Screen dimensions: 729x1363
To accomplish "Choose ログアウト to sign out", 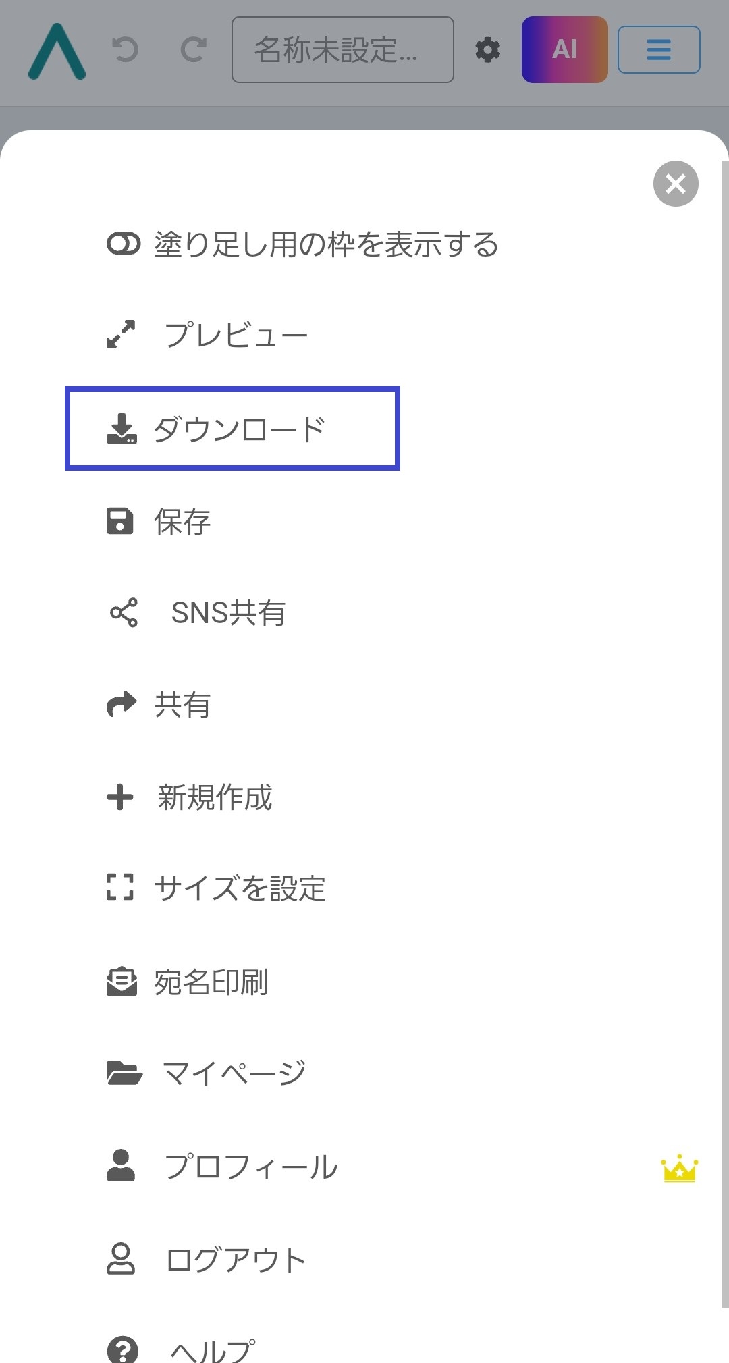I will point(236,1260).
